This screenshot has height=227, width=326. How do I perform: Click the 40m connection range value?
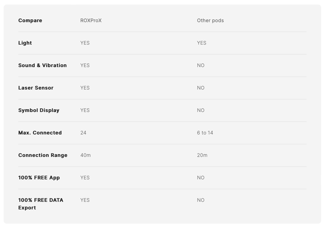click(85, 155)
